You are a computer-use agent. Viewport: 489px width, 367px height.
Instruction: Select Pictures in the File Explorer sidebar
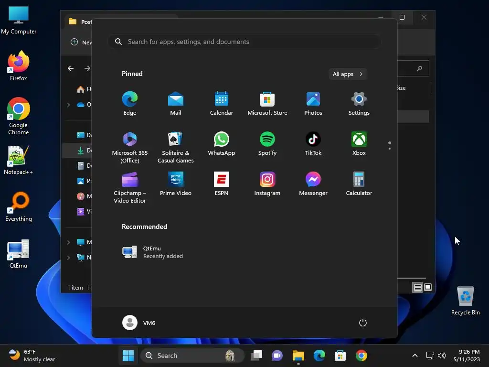click(x=84, y=181)
